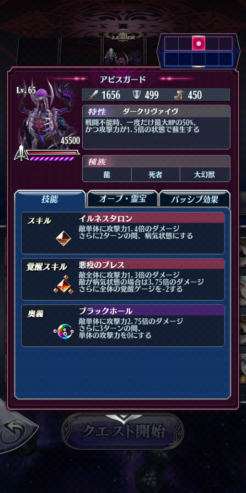Viewport: 246px width, 493px height.
Task: Click the sword attack stat icon
Action: (x=92, y=95)
